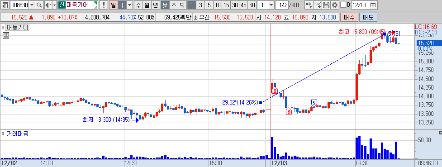Click the 대동기어 chart label button
Screen dimensions: 442x167
tap(18, 27)
